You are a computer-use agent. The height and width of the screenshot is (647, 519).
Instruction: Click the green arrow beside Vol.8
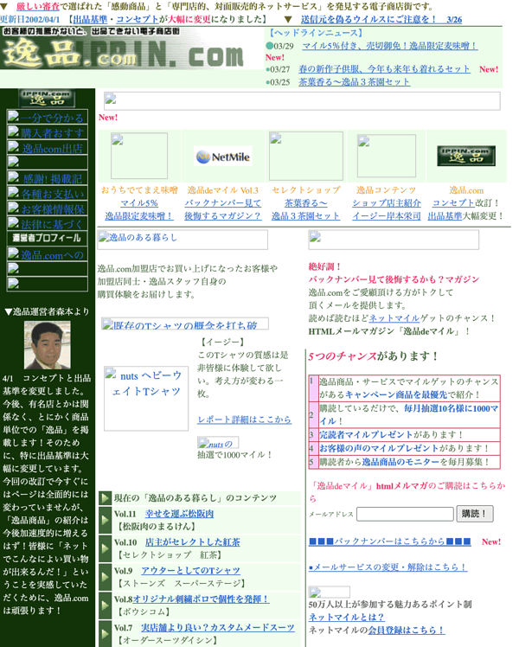pyautogui.click(x=106, y=605)
